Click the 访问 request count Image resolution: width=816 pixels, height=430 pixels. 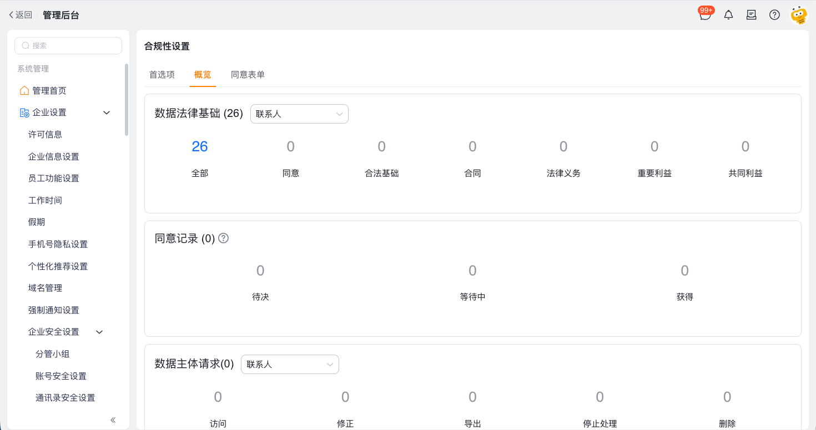pos(218,397)
